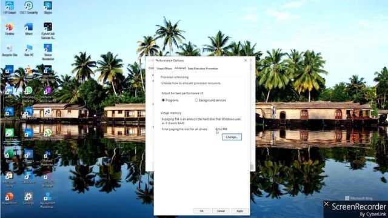Switch to the Visual Effects tab
Screen dimensions: 388x218
[x=164, y=68]
